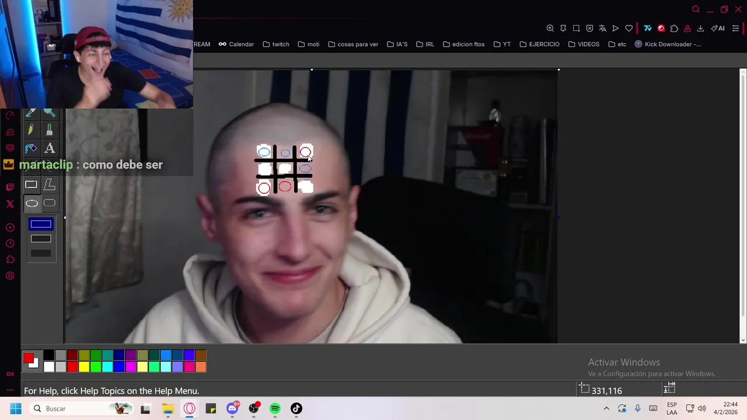The image size is (747, 420).
Task: Open the etc bookmarks folder
Action: 617,44
